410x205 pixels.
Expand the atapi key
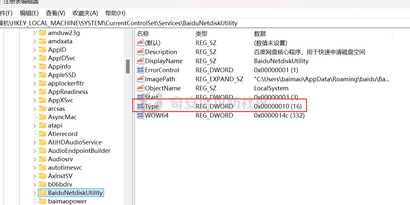[34, 125]
